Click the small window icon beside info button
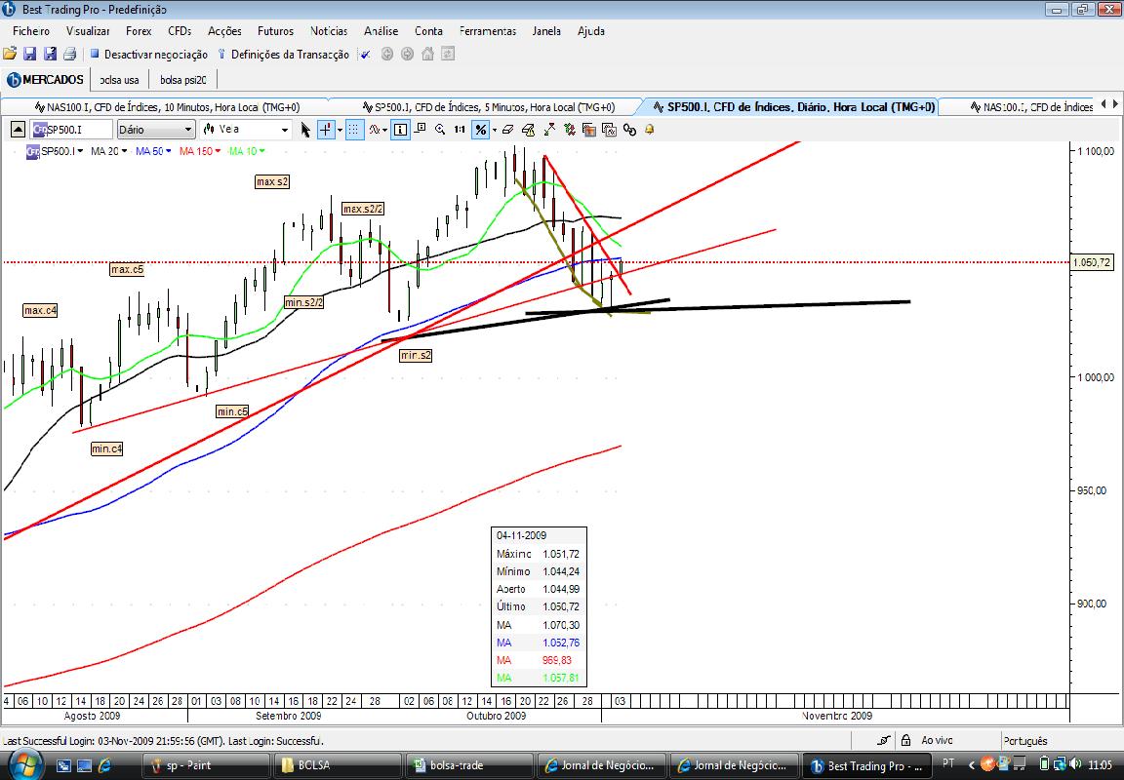The height and width of the screenshot is (780, 1124). [421, 129]
